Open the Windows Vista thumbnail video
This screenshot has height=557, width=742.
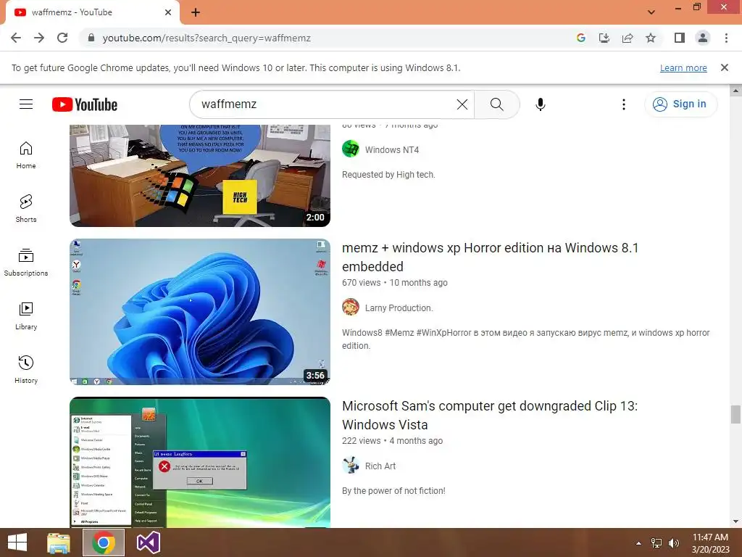[200, 462]
